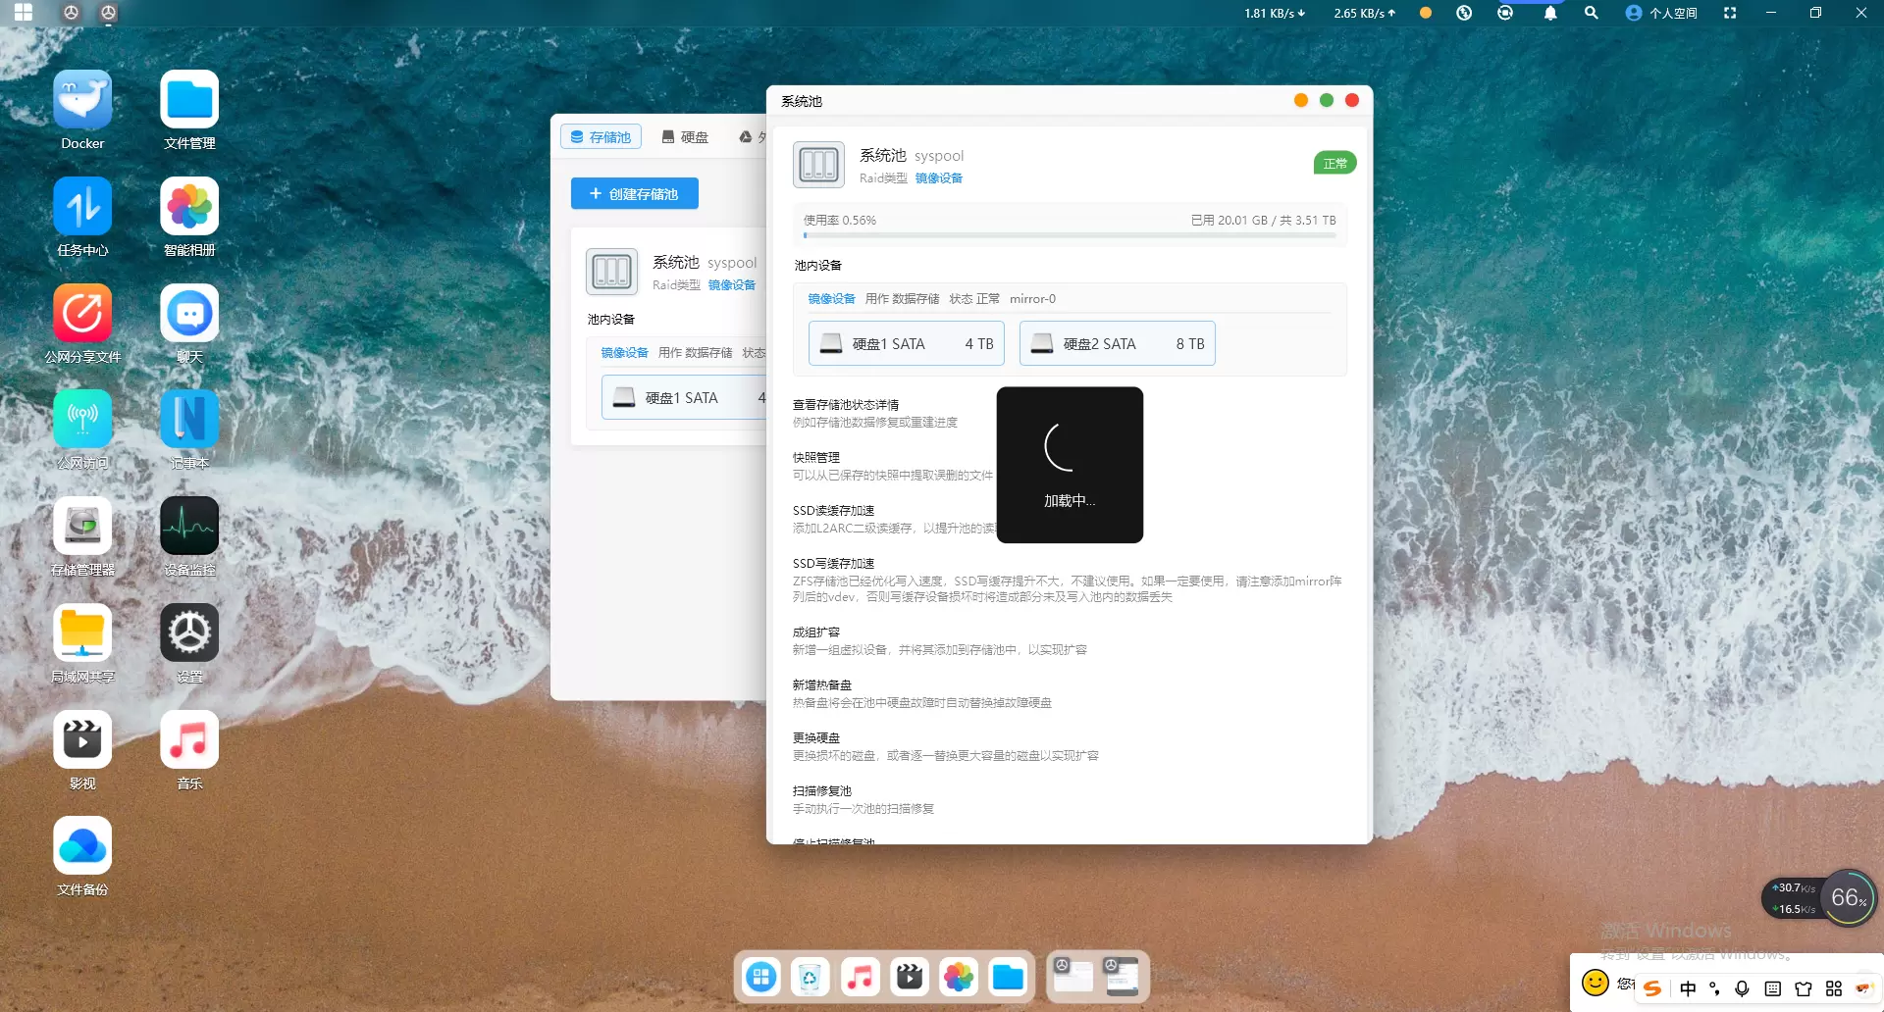Launch the 设备监控 device monitor app
The height and width of the screenshot is (1012, 1884).
(189, 527)
